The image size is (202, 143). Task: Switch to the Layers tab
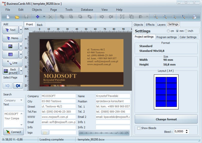point(161,24)
